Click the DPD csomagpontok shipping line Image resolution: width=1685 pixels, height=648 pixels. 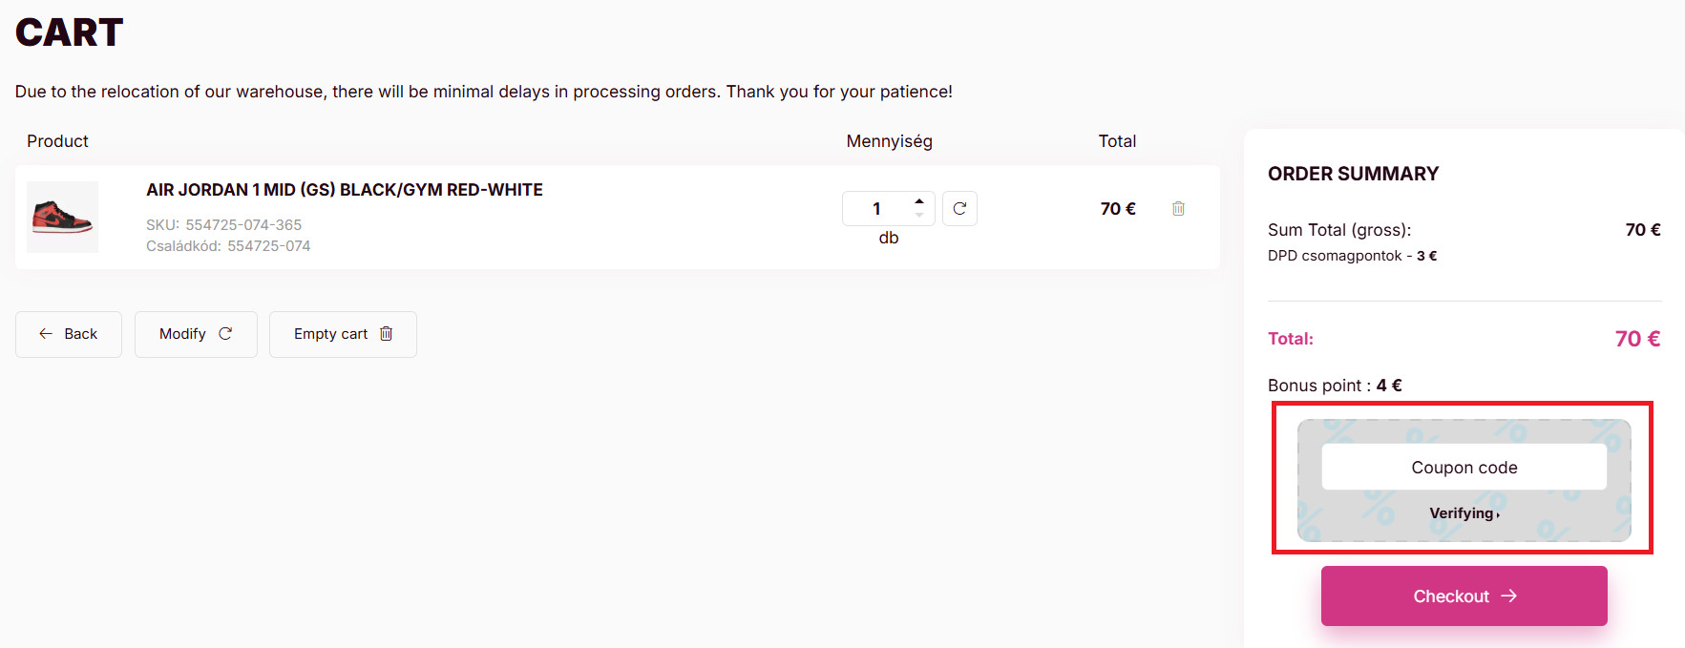(1352, 256)
